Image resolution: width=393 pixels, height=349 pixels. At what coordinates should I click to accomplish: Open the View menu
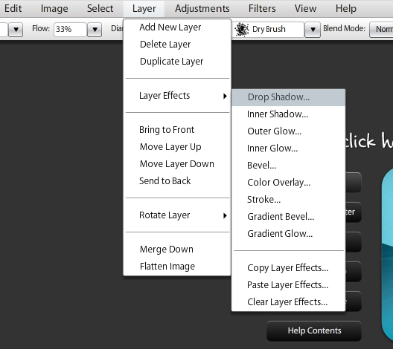(305, 8)
